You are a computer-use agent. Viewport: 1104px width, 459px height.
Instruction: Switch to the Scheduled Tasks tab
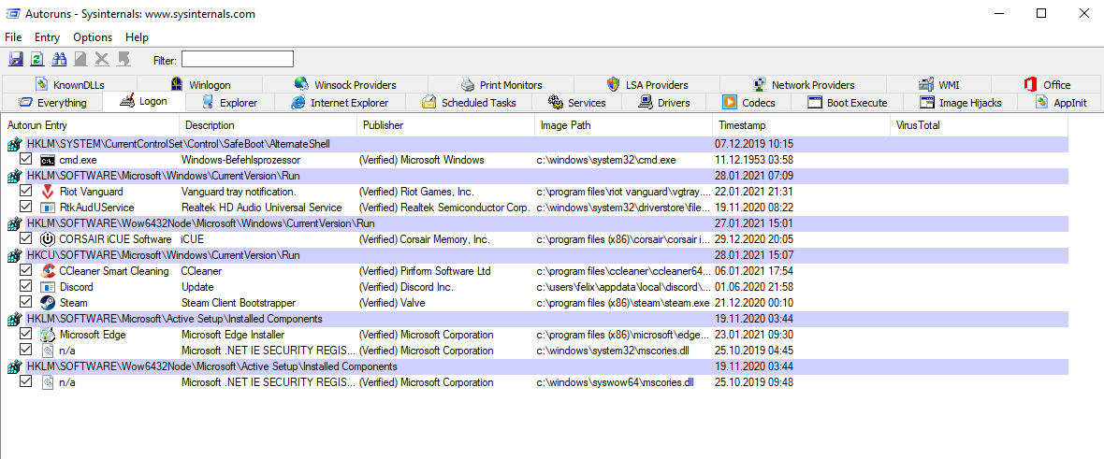pos(470,103)
